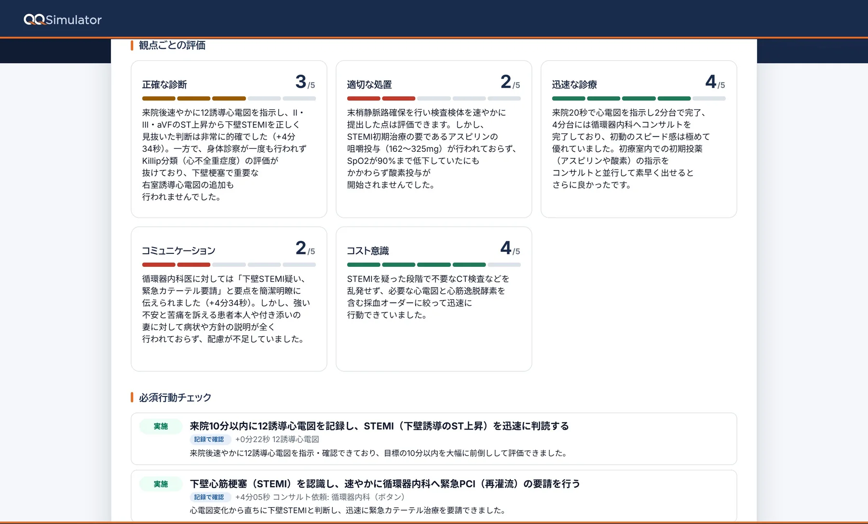Viewport: 868px width, 524px height.
Task: Click the 来院10分以内に12誘導心電図 checklist title
Action: click(380, 426)
